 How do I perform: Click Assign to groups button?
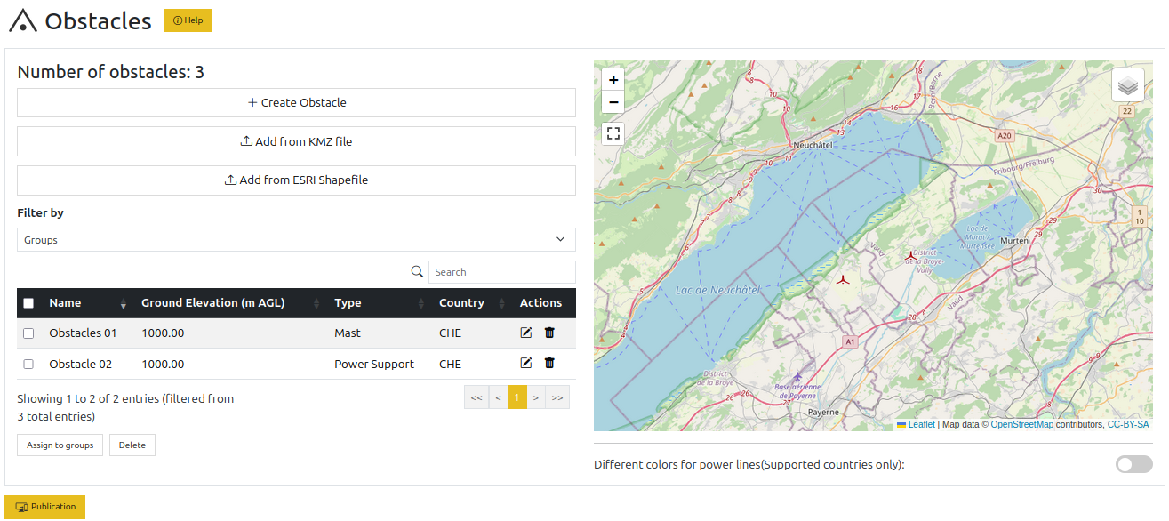point(60,445)
